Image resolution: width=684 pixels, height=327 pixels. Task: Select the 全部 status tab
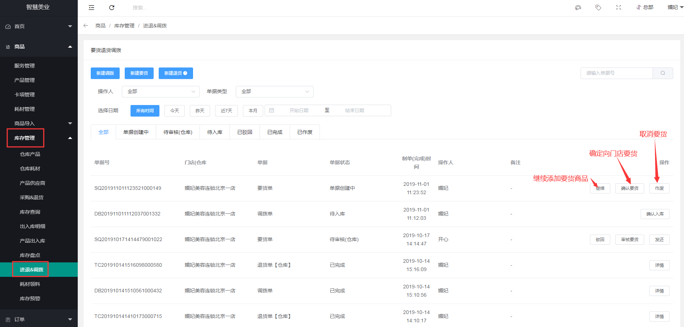coord(103,132)
